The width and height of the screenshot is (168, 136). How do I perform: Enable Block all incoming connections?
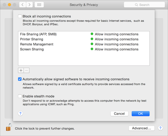(20, 16)
